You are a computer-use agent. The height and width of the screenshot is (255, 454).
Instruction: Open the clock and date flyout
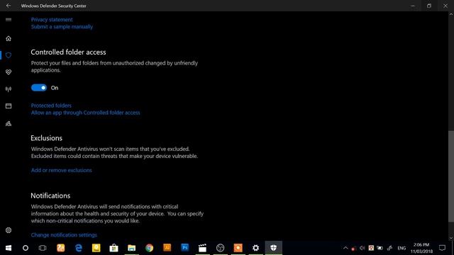click(421, 248)
